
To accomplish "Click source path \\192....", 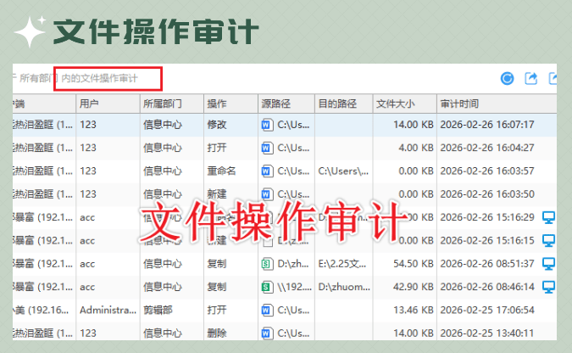I will [294, 287].
